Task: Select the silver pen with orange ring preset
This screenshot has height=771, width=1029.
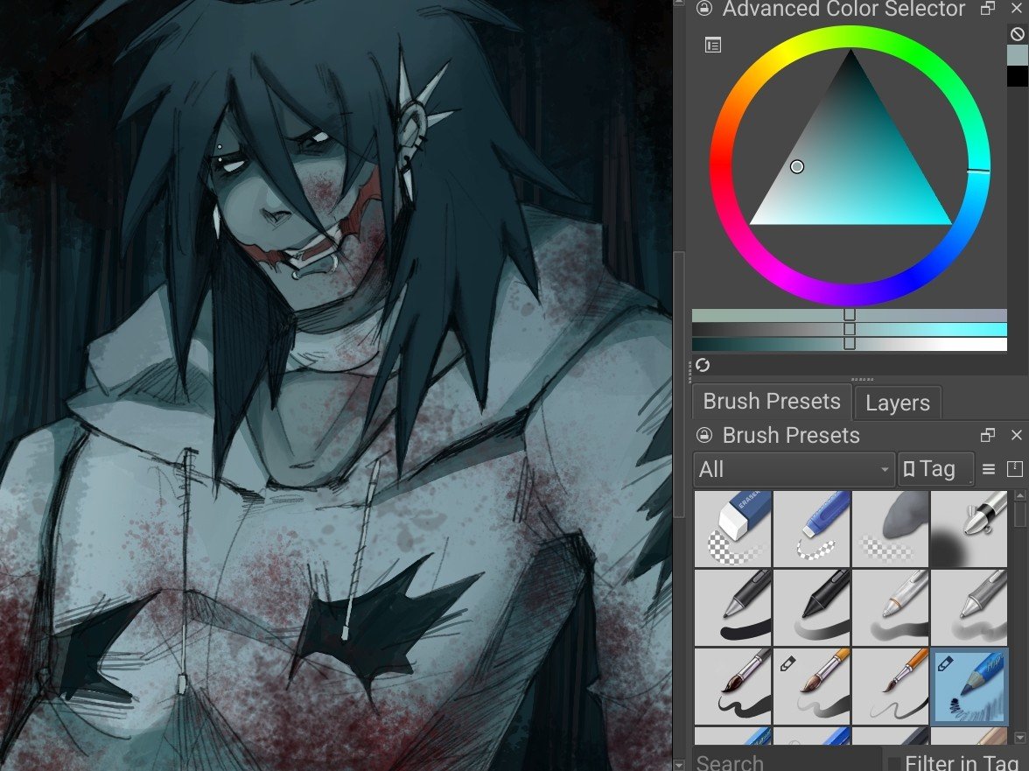Action: pos(891,607)
